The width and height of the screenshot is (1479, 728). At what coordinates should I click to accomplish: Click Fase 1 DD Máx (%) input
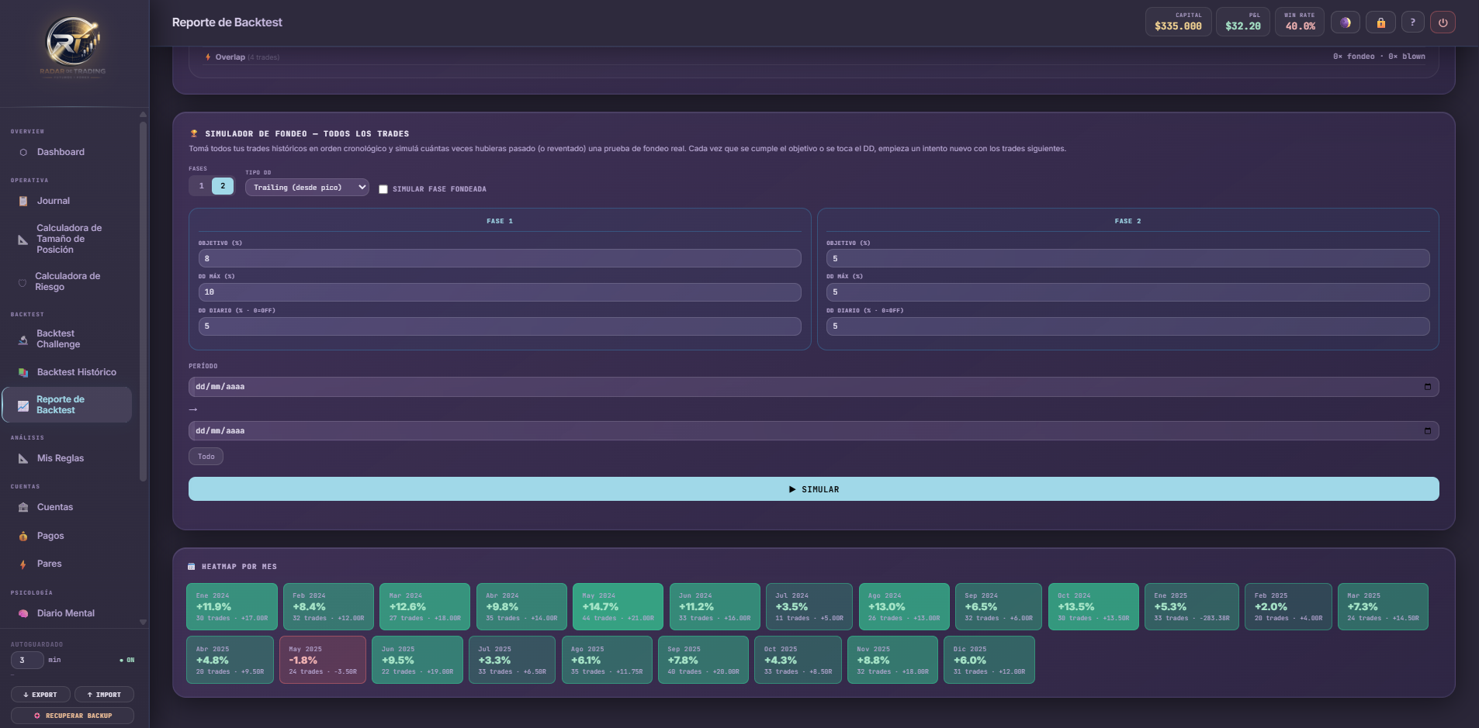tap(500, 292)
